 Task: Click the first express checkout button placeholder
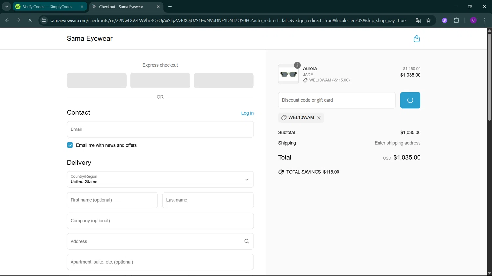pos(97,80)
